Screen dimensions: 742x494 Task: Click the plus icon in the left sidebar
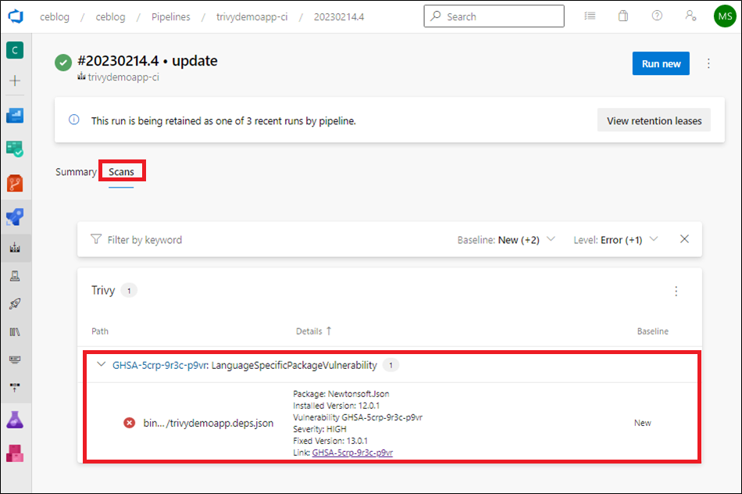coord(15,81)
